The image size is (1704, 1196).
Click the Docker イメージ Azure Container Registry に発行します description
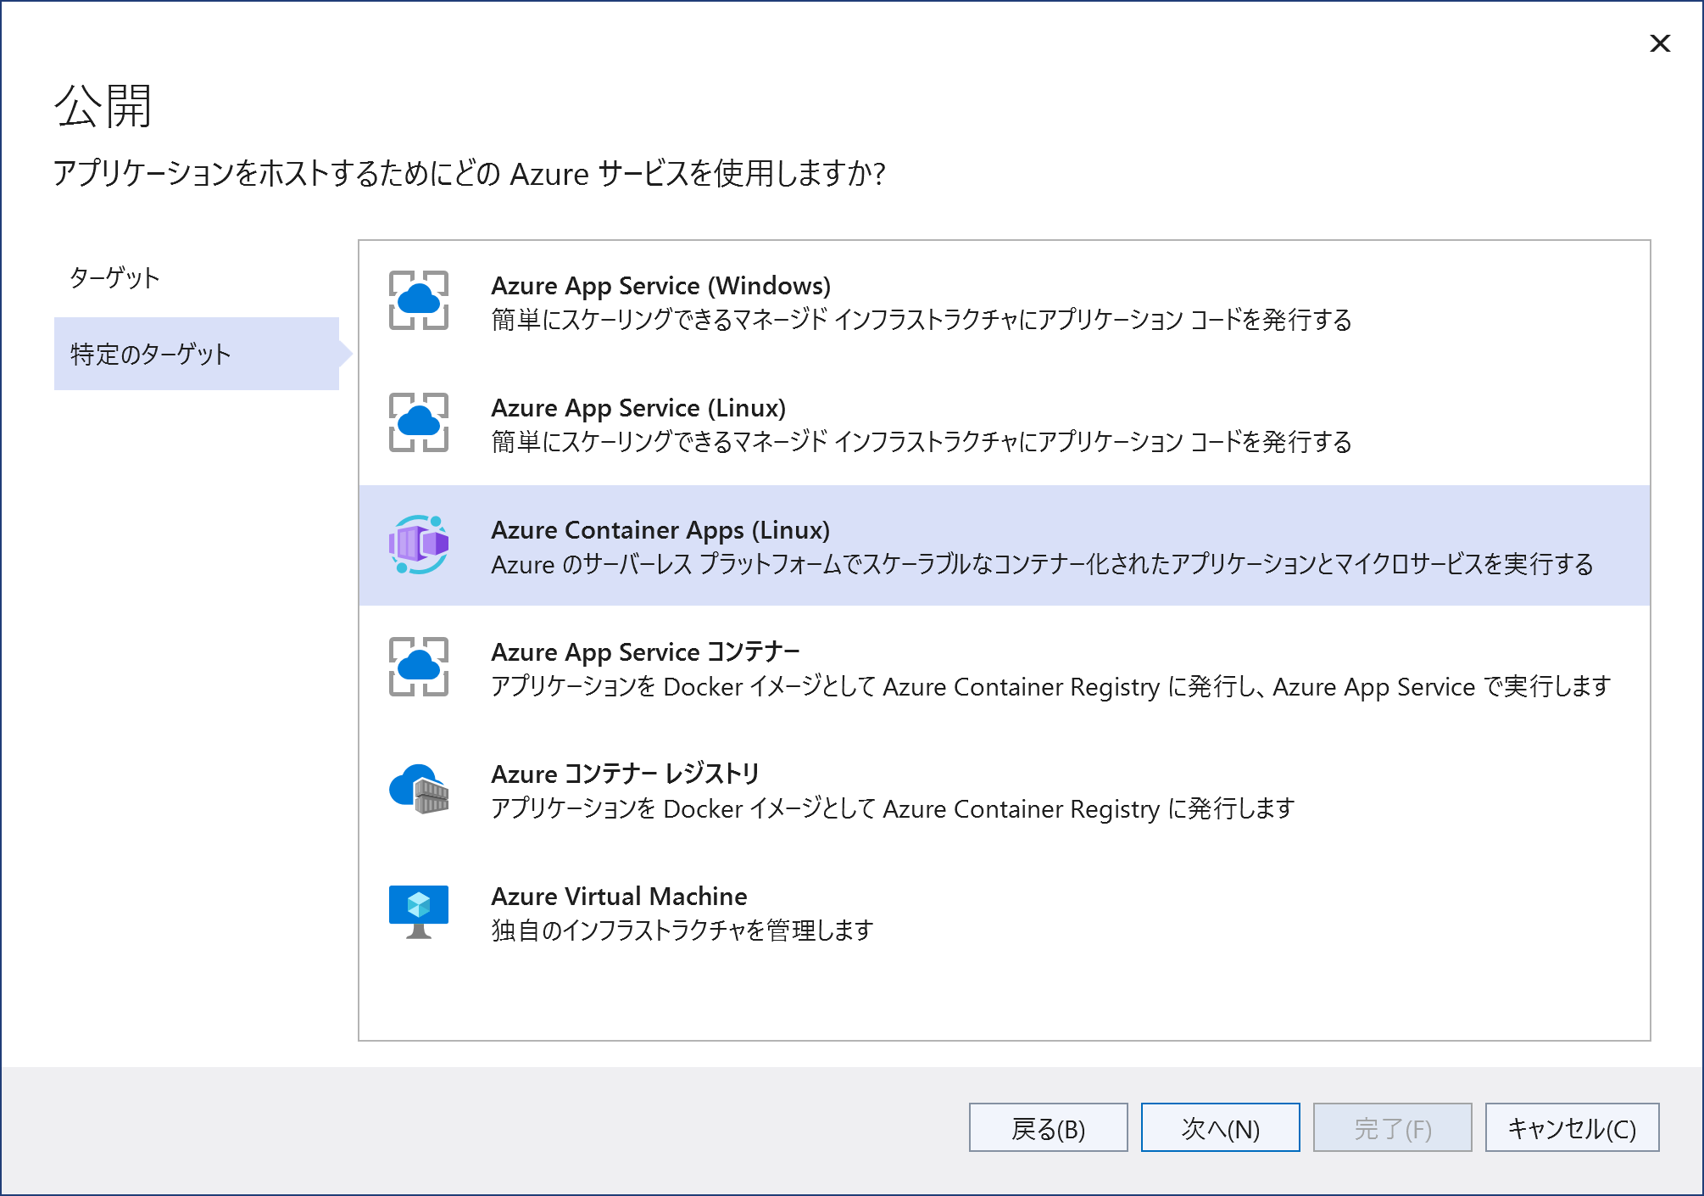[x=893, y=808]
